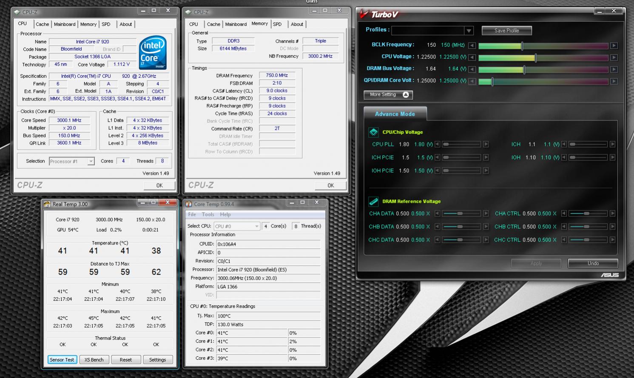Click CPU Voltage increase arrow in TurboV
Screen dimensions: 634x378
(x=614, y=57)
